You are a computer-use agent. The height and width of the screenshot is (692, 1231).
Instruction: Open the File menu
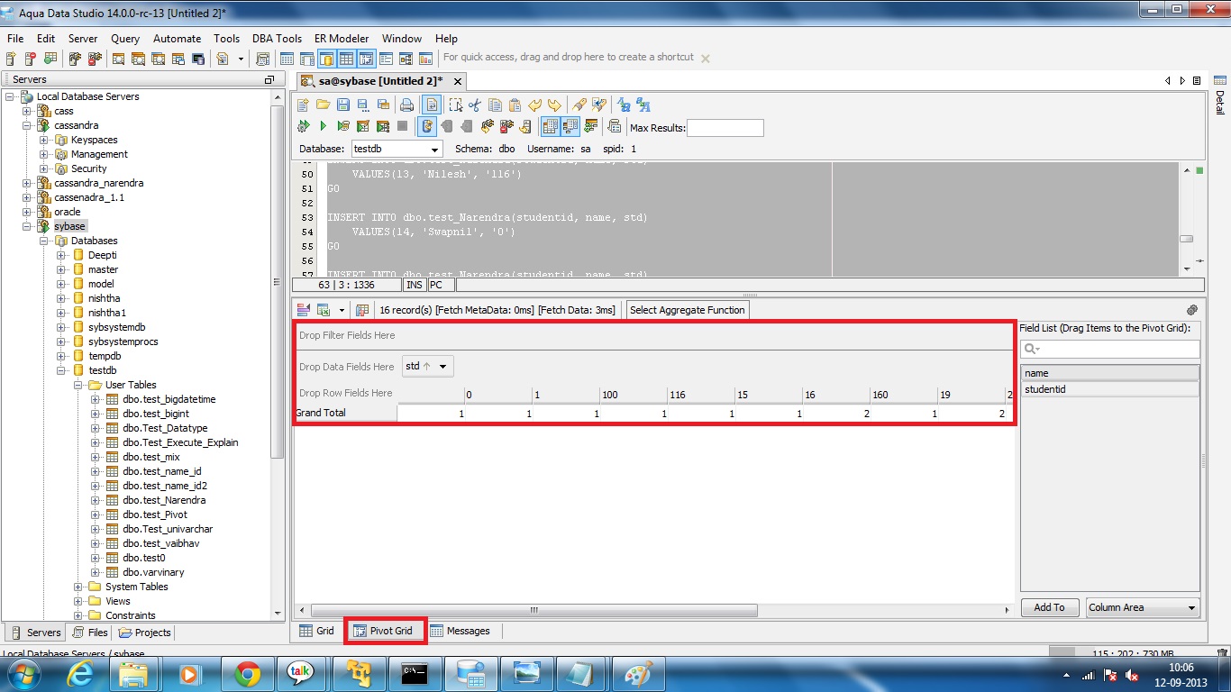15,39
